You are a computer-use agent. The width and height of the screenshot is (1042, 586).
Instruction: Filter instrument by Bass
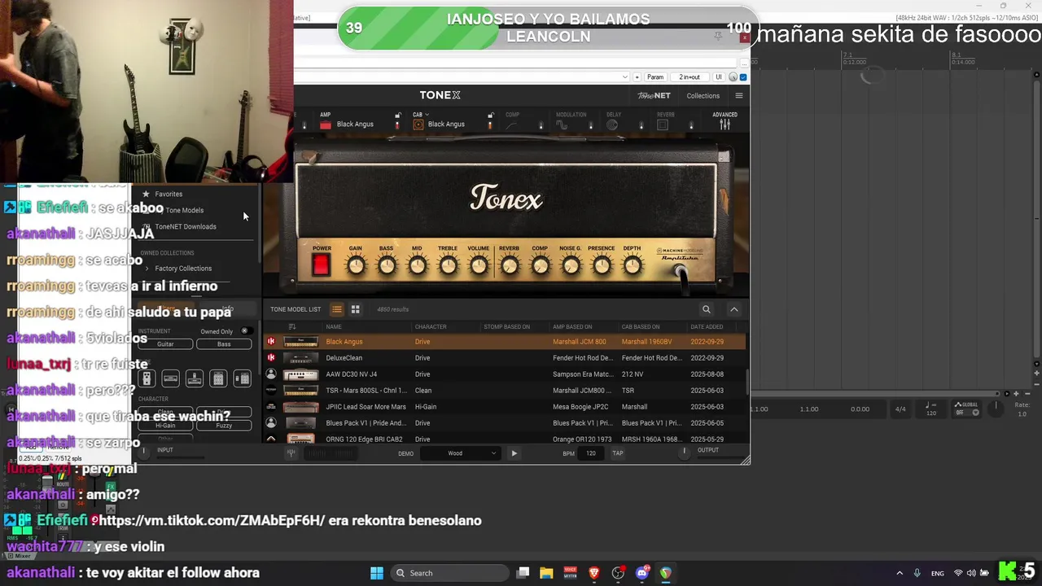pos(224,343)
